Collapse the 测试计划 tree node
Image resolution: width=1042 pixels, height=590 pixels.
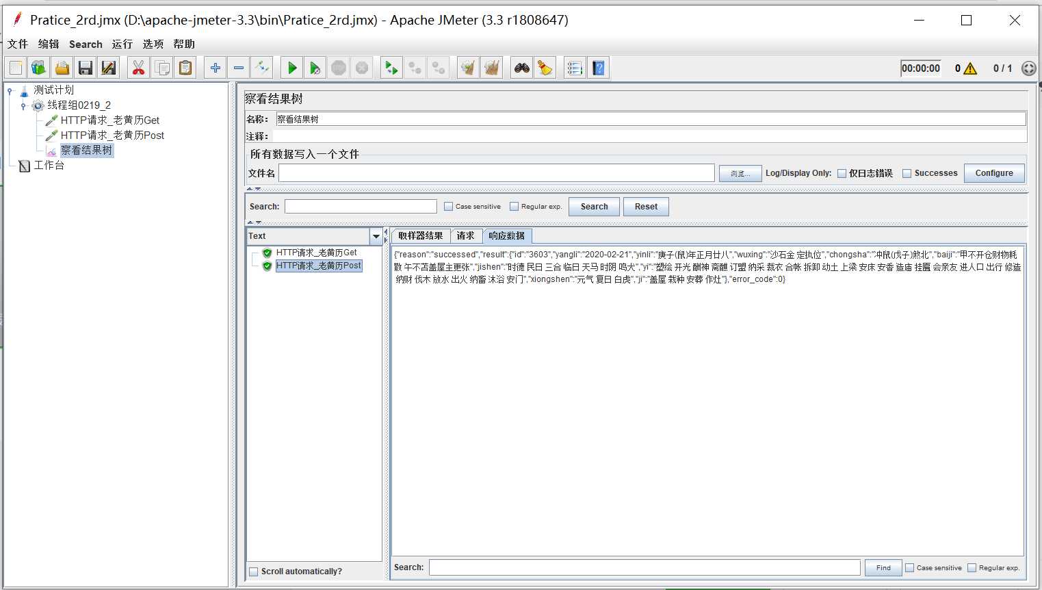pos(10,90)
